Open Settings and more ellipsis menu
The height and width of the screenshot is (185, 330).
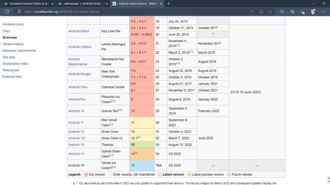[x=323, y=12]
